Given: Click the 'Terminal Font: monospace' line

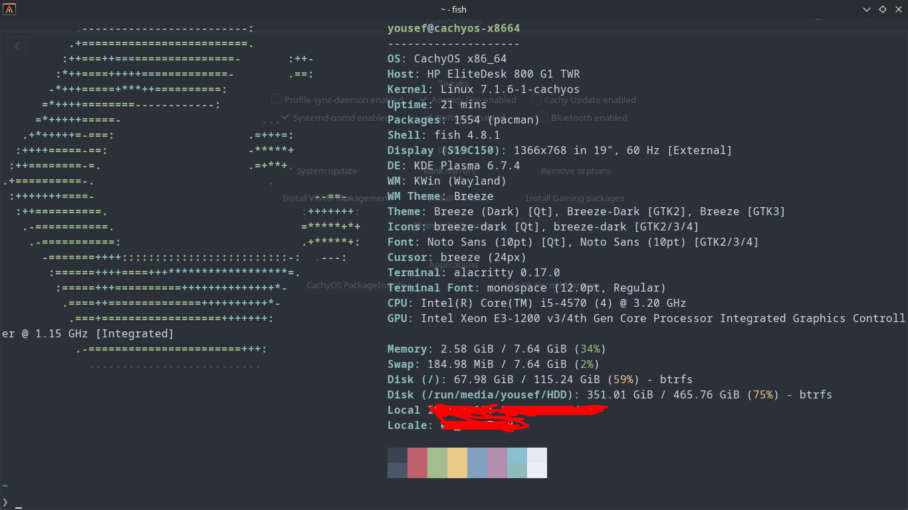Looking at the screenshot, I should (x=526, y=288).
